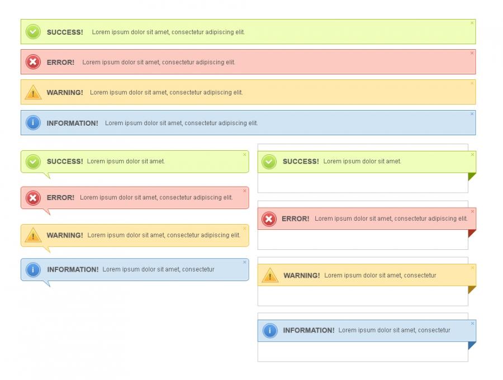This screenshot has height=380, width=503.
Task: Close the full-width information banner
Action: click(x=472, y=113)
